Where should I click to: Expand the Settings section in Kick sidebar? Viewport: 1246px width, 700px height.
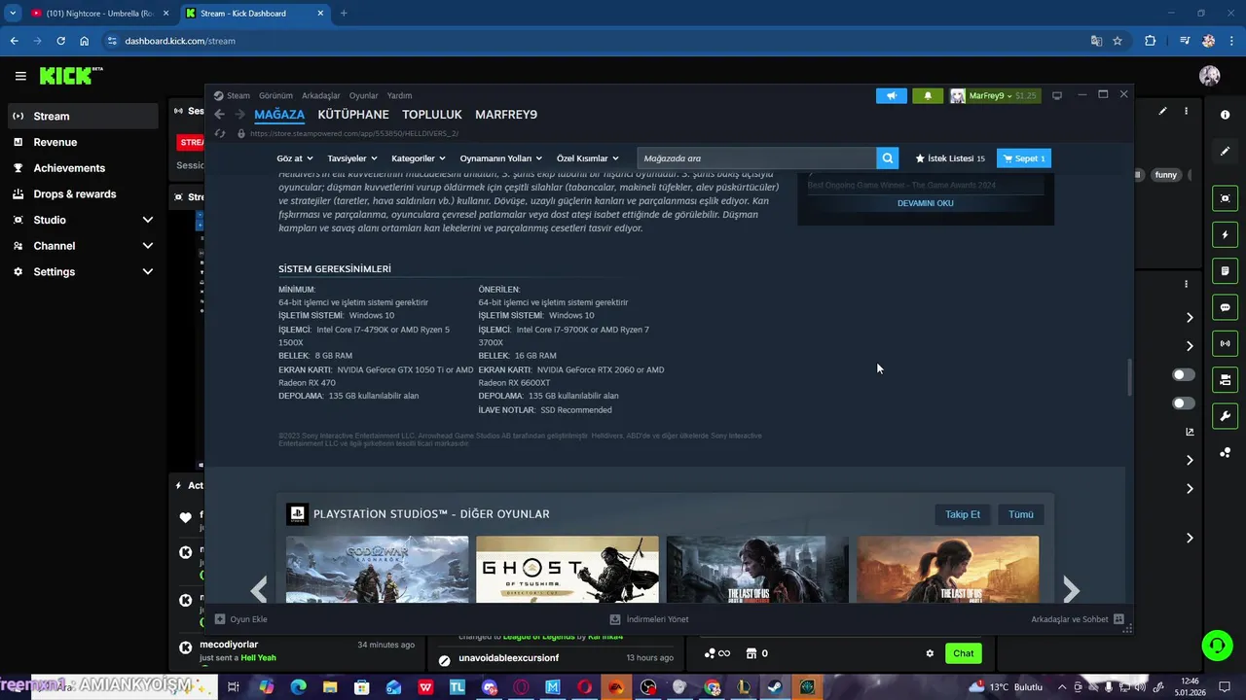point(147,272)
